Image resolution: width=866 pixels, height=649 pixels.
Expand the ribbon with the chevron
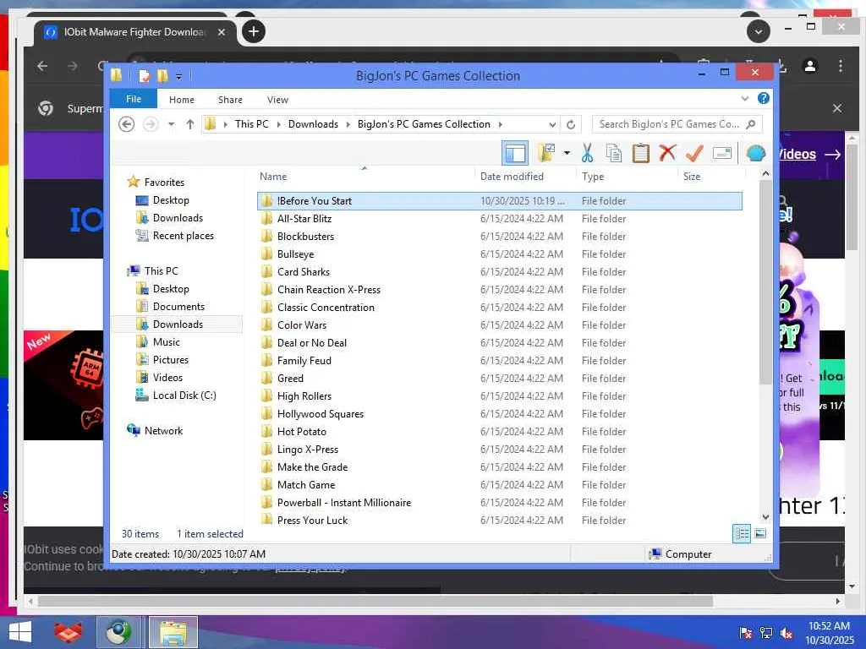coord(744,99)
